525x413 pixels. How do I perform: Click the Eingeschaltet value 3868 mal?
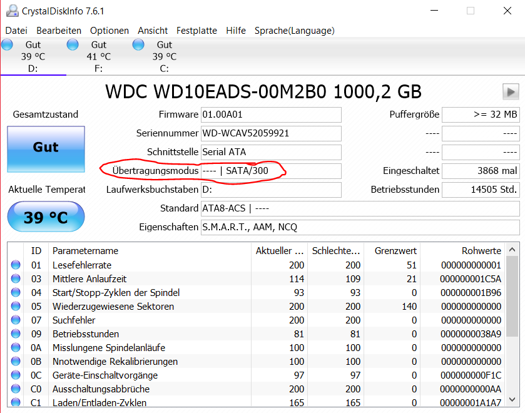pyautogui.click(x=481, y=171)
